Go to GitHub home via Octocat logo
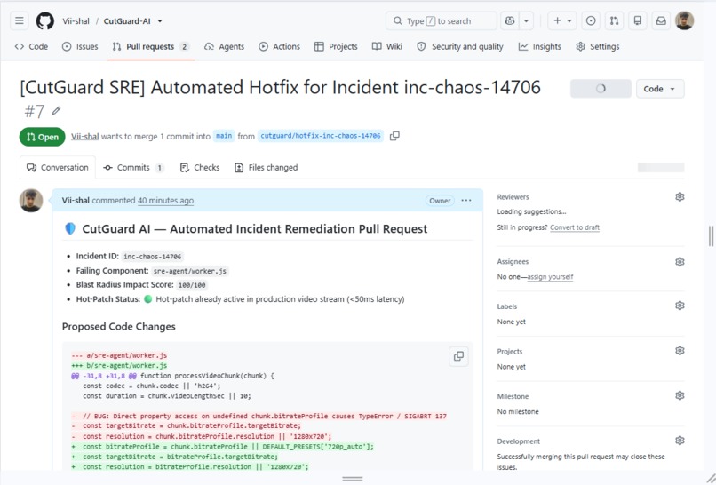The height and width of the screenshot is (485, 716). [x=44, y=21]
